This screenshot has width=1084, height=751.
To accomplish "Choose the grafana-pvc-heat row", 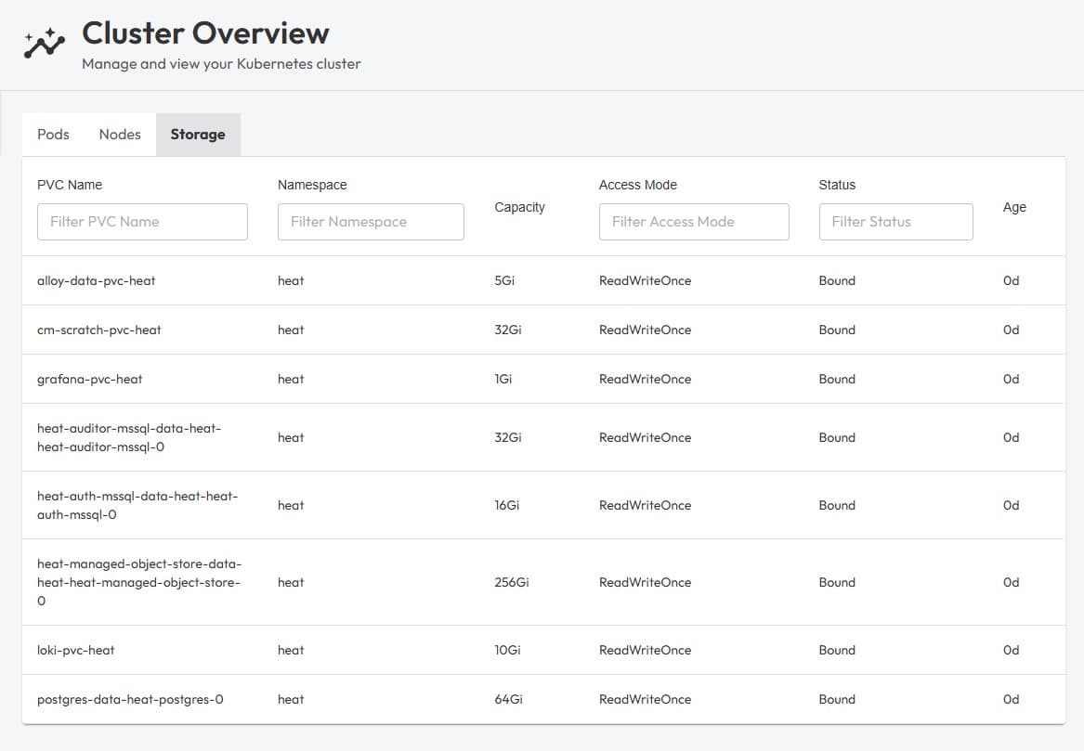I will (x=90, y=379).
